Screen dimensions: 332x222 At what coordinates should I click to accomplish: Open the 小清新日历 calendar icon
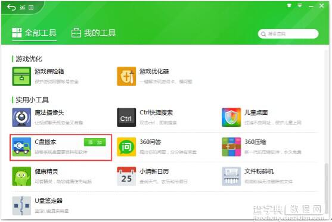126,176
